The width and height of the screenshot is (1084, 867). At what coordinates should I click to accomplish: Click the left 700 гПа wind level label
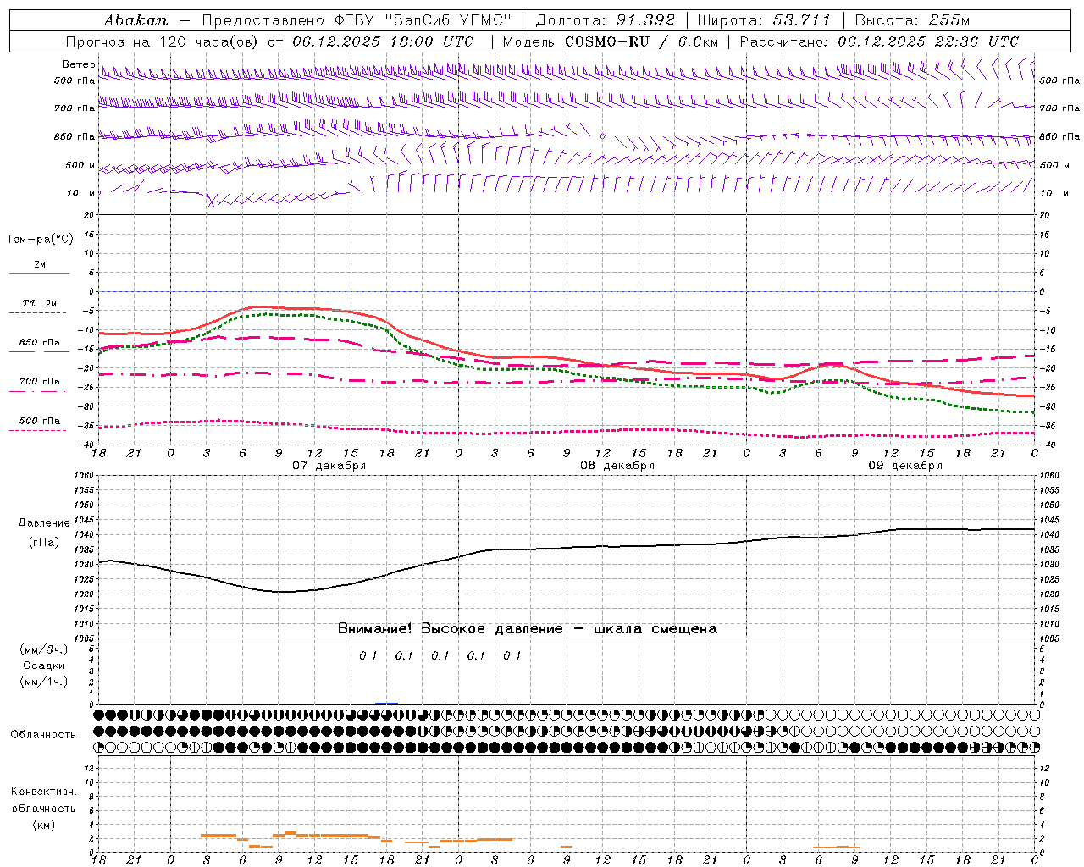(x=75, y=108)
